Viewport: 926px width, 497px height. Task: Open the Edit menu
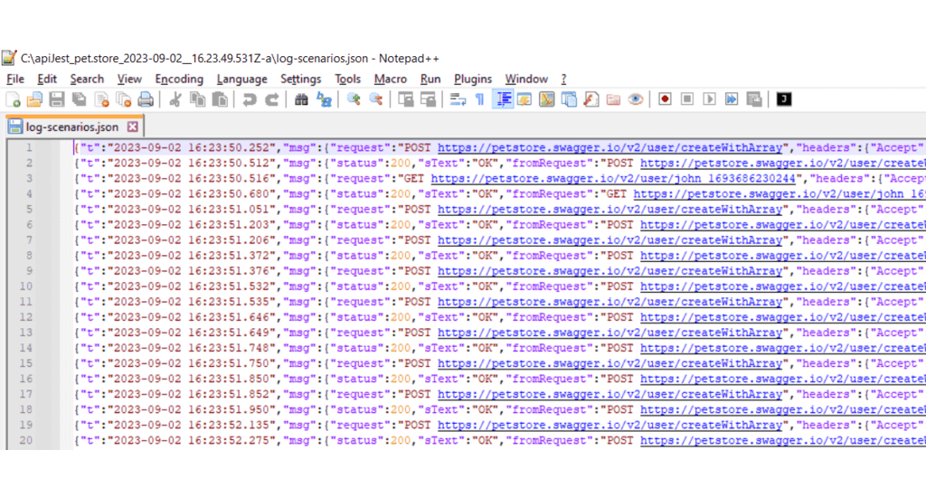[47, 80]
